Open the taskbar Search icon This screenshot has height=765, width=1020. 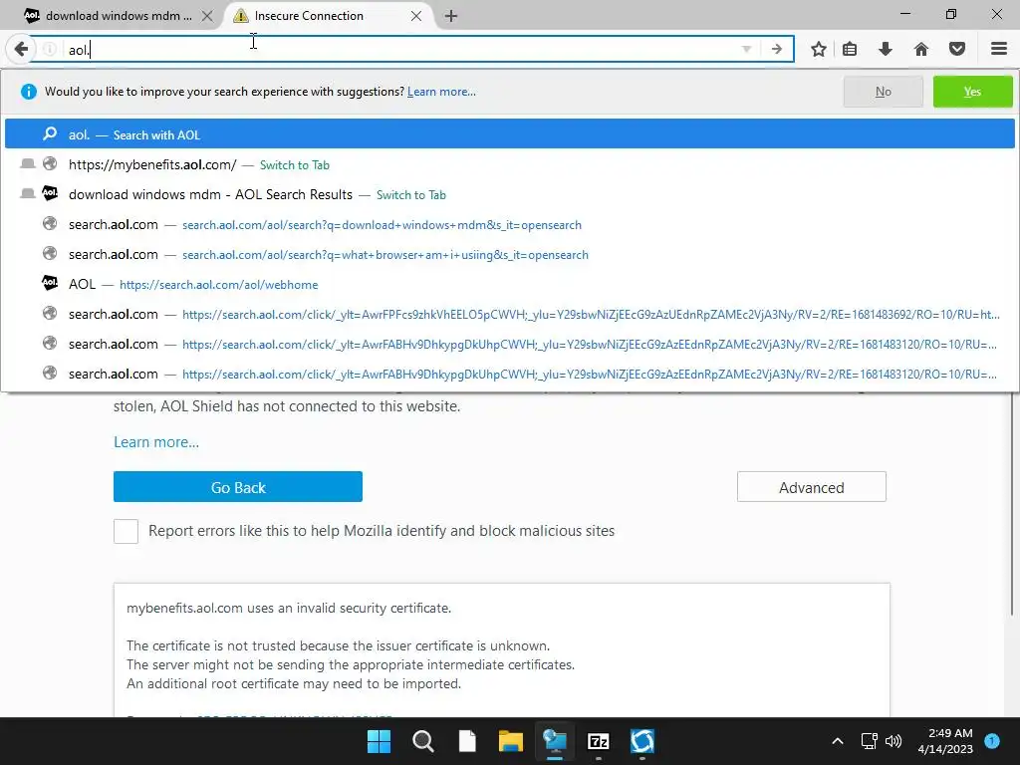[x=422, y=741]
